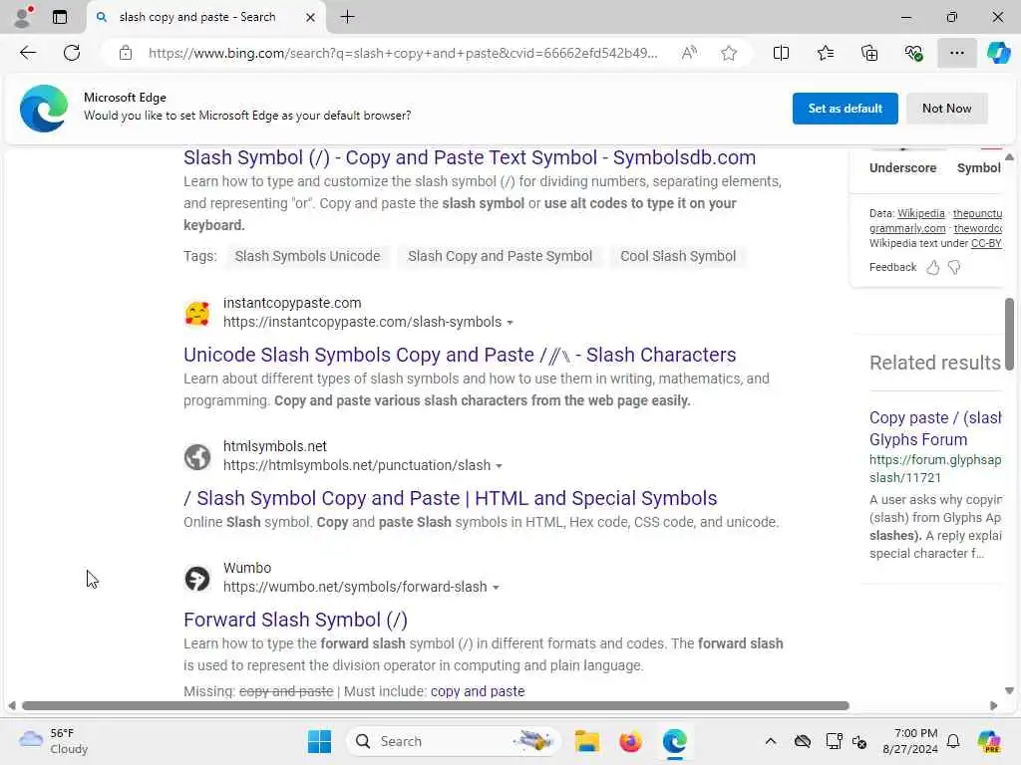This screenshot has height=765, width=1021.
Task: Add this page to favorites star
Action: (x=729, y=53)
